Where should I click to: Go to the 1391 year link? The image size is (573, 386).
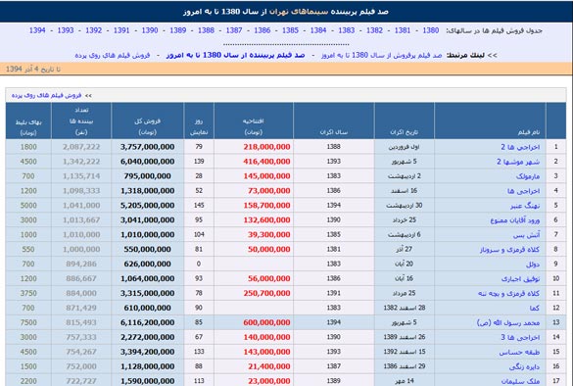pyautogui.click(x=121, y=30)
